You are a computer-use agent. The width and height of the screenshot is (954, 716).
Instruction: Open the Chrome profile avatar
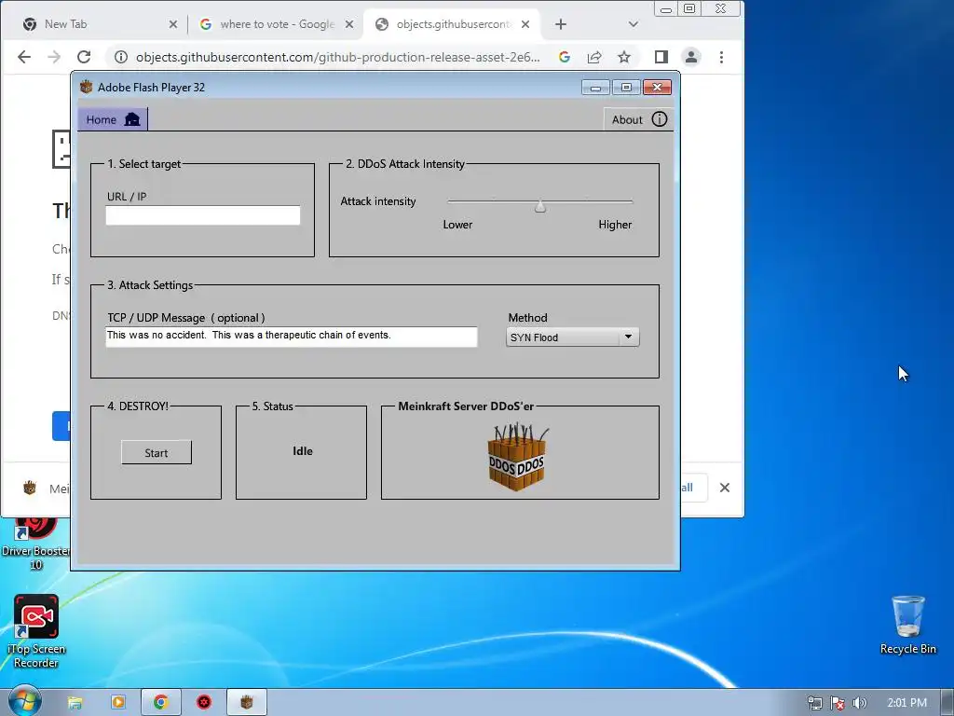691,57
